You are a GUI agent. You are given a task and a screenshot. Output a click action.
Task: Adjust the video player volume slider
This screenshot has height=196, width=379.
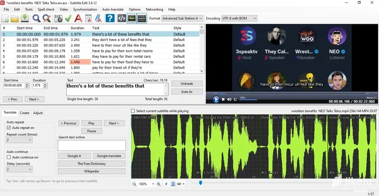click(248, 100)
